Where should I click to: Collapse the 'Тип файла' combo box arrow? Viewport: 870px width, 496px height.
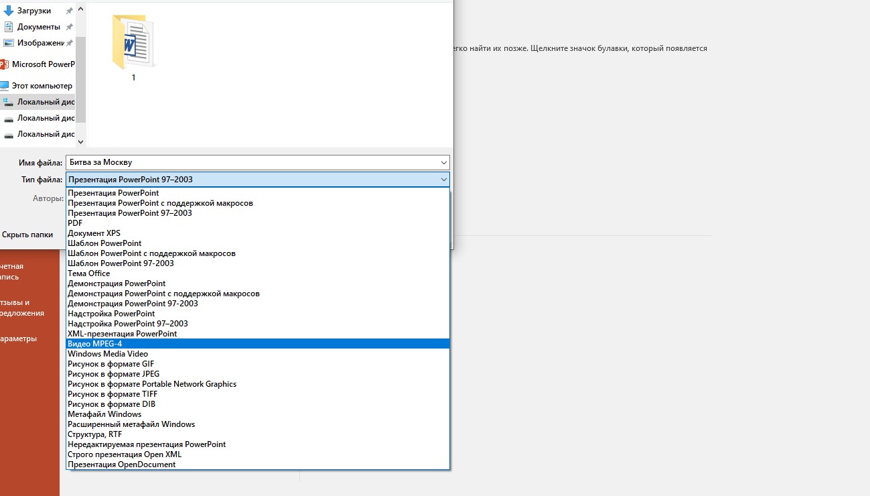tap(444, 180)
